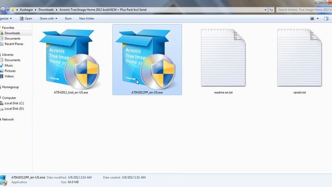Open Documents under Libraries
Image resolution: width=332 pixels, height=187 pixels.
click(12, 60)
